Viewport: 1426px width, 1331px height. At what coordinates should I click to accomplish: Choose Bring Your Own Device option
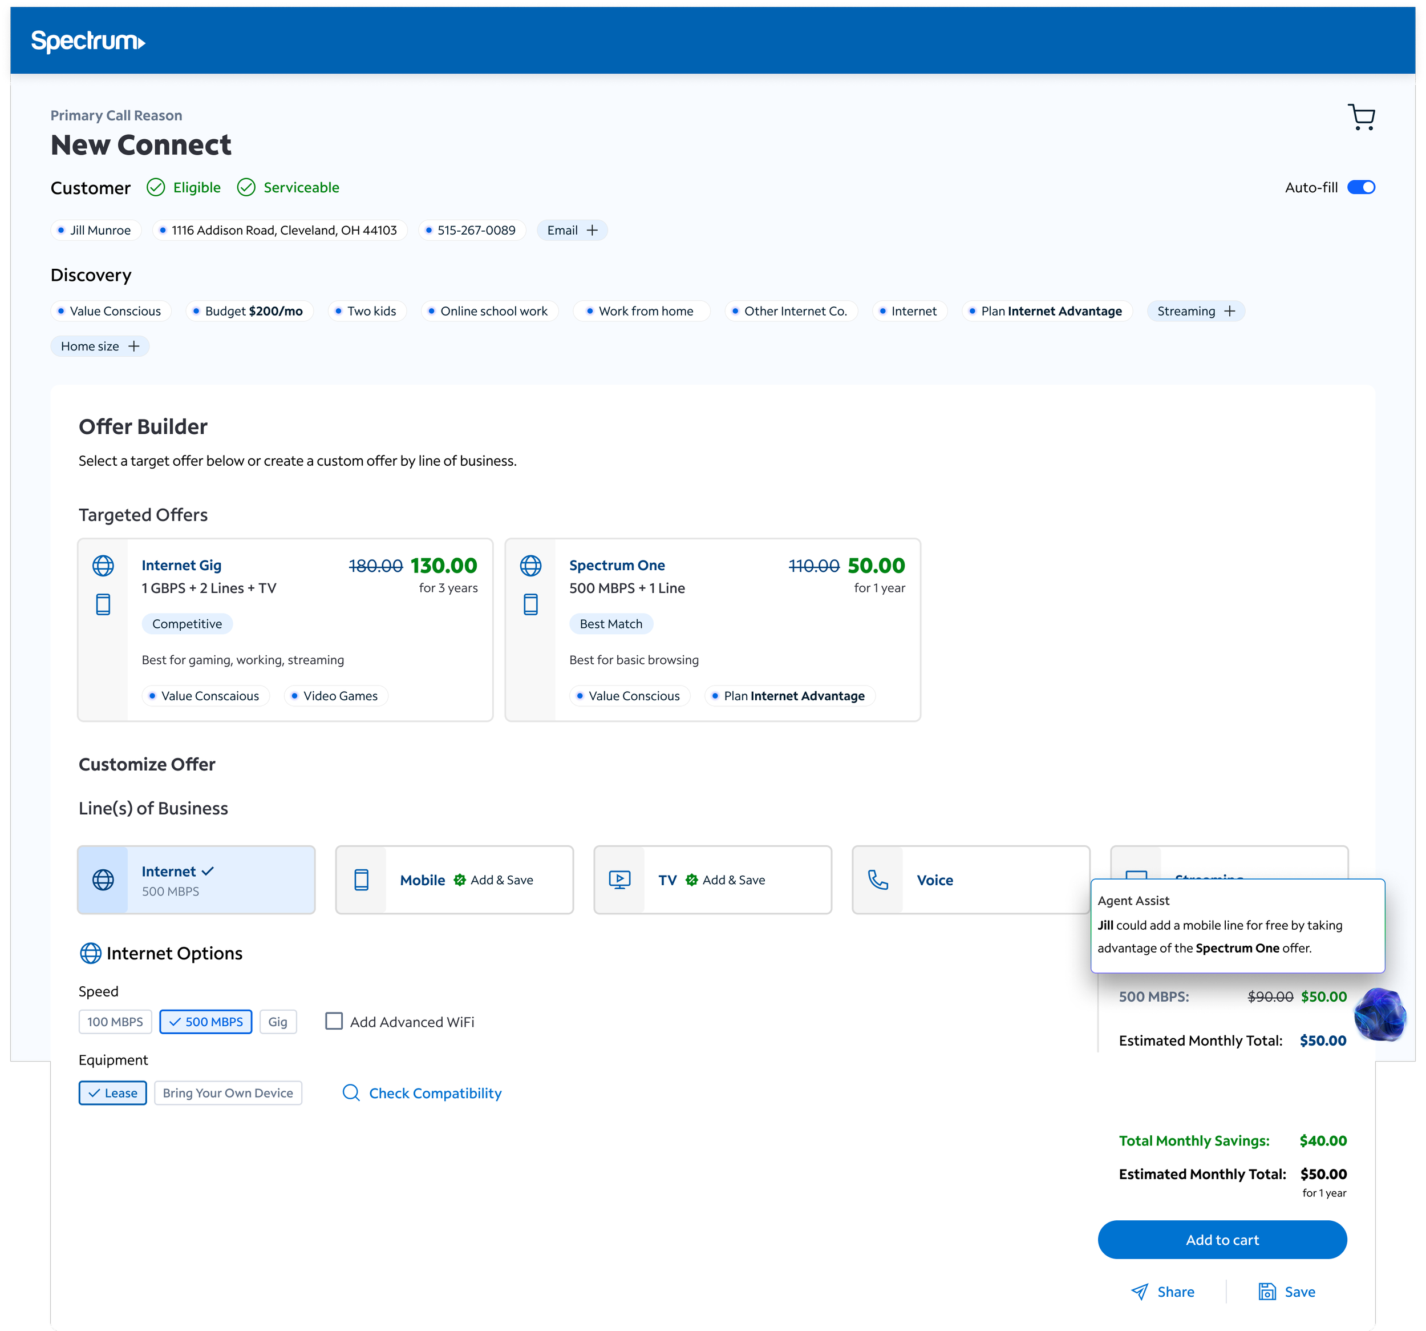(228, 1092)
